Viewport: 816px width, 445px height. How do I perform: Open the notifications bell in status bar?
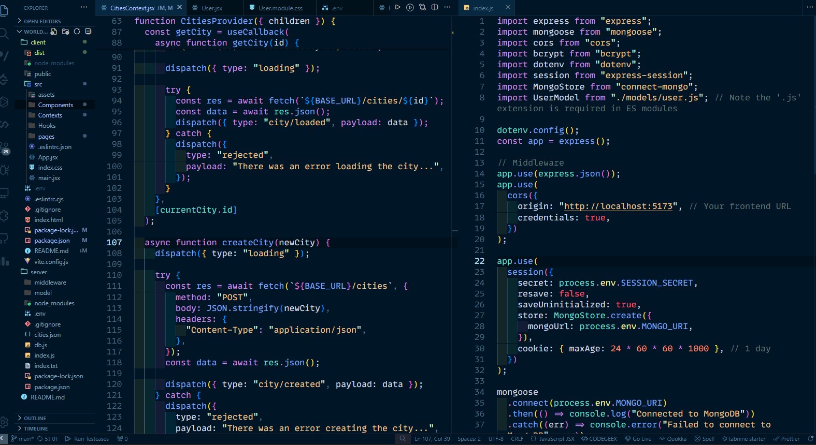(810, 439)
